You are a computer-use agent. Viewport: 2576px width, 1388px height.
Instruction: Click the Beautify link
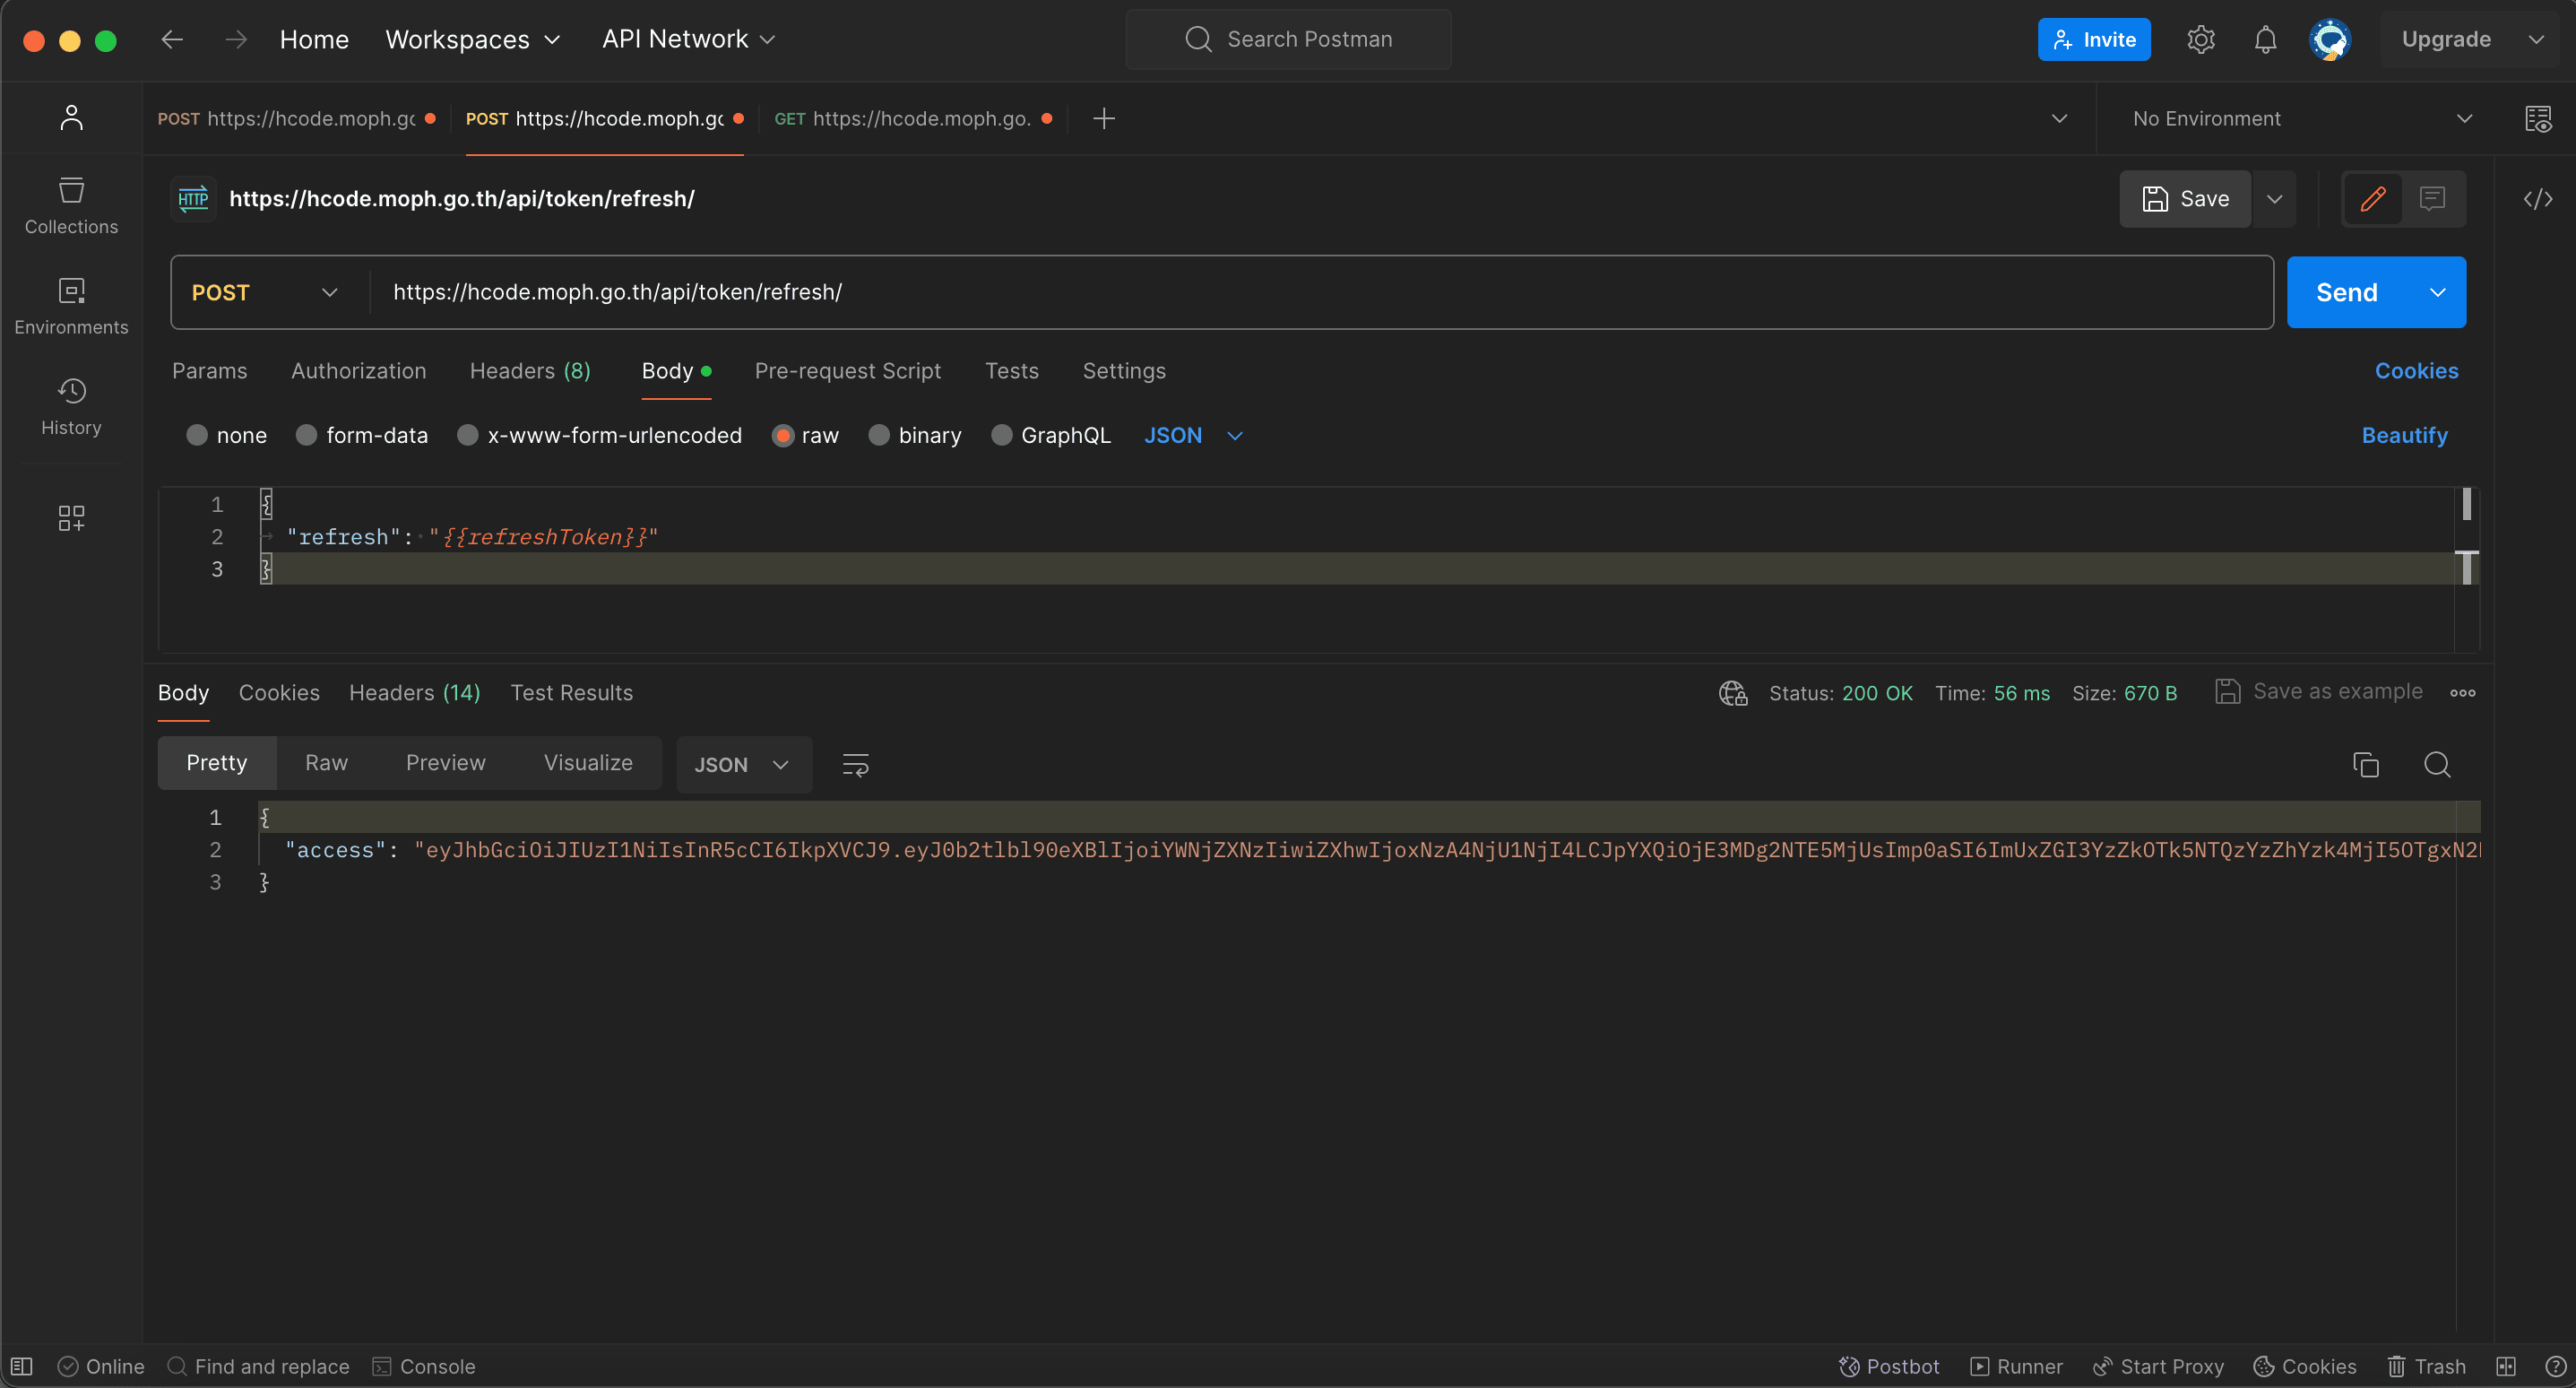(x=2404, y=435)
